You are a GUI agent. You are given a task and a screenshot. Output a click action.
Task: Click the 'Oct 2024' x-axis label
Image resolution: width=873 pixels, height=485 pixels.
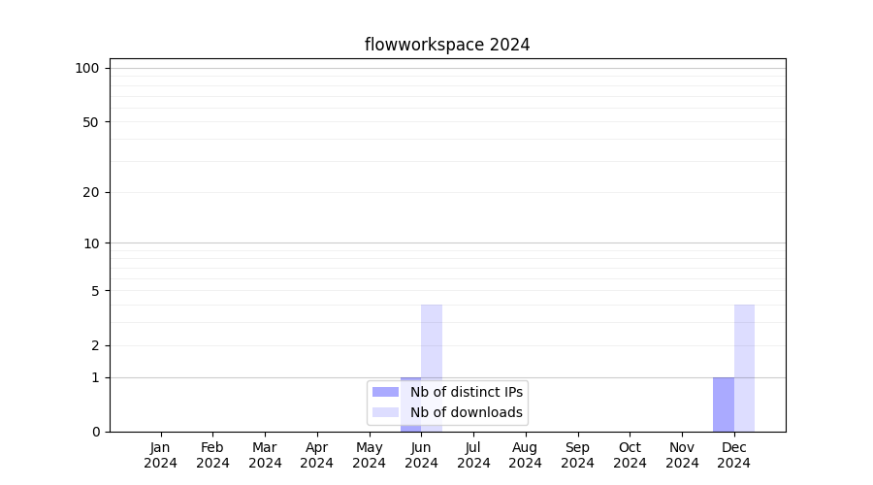pos(630,455)
